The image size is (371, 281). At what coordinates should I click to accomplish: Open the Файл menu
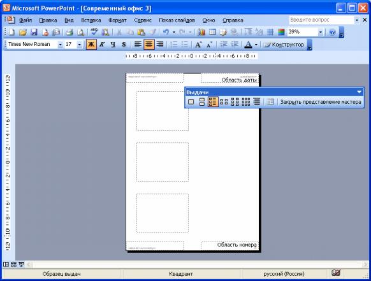click(25, 20)
